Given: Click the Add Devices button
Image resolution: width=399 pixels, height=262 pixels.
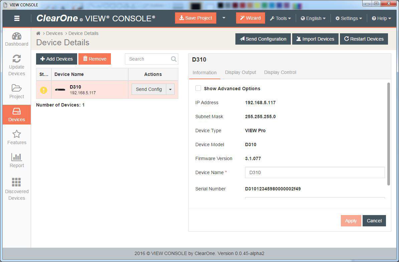Looking at the screenshot, I should (56, 59).
